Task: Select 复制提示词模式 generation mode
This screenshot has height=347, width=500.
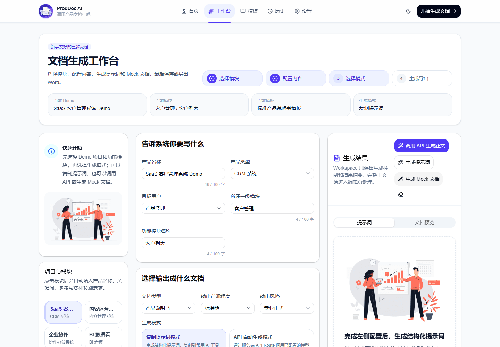Action: coord(184,339)
